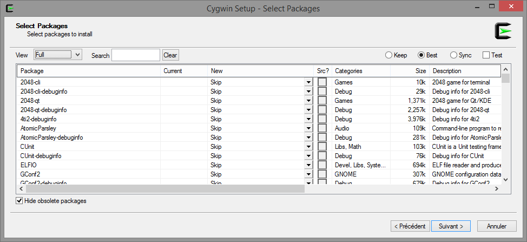Close the Cygwin Setup window
Image resolution: width=527 pixels, height=242 pixels.
(511, 6)
